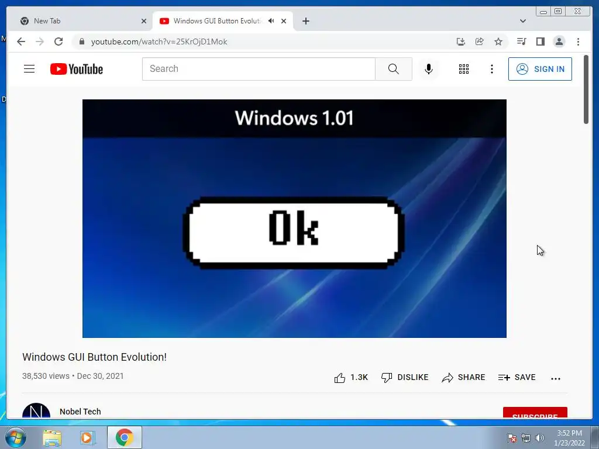This screenshot has height=449, width=599.
Task: Subscribe to the Nobel Tech channel
Action: pos(535,413)
